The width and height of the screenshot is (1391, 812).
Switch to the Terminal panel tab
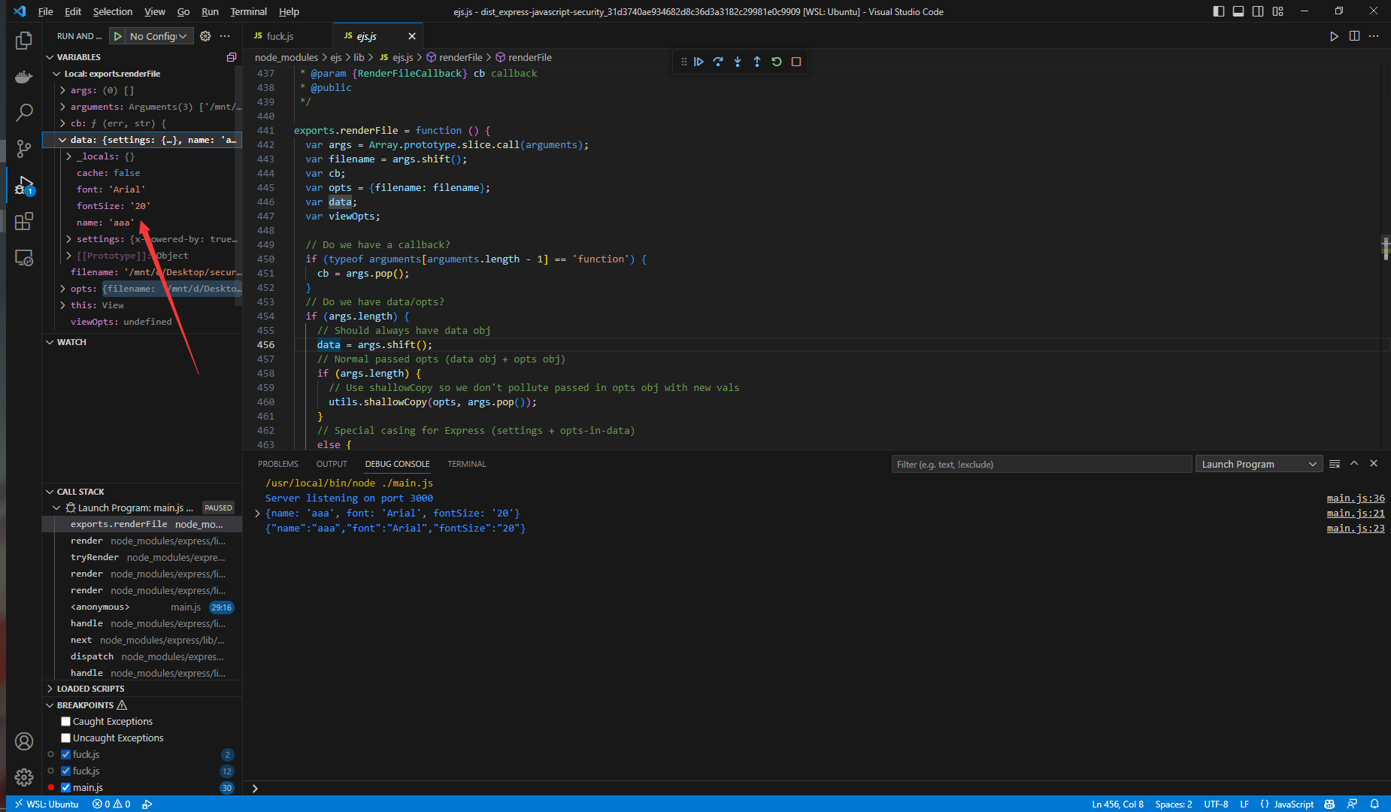point(467,464)
